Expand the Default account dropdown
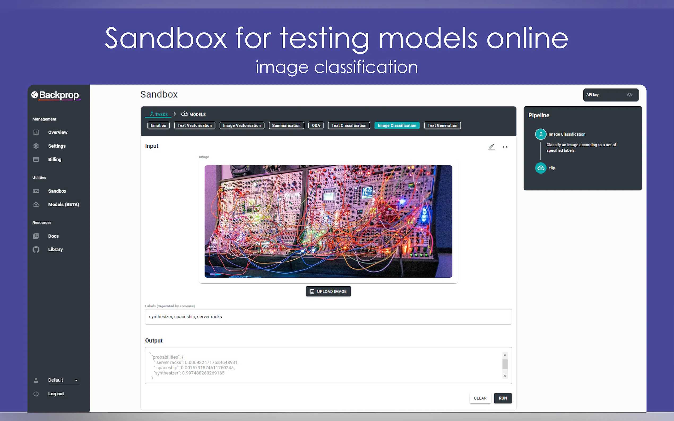 (76, 380)
